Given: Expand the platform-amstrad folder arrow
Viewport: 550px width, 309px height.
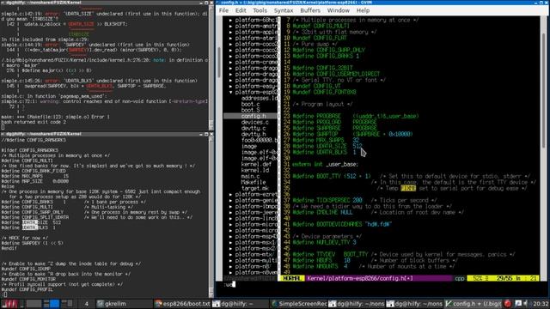Looking at the screenshot, I should (230, 27).
